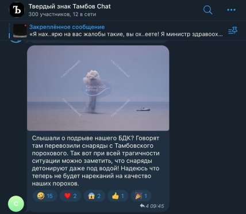Toggle the red heart reaction

(x=70, y=196)
